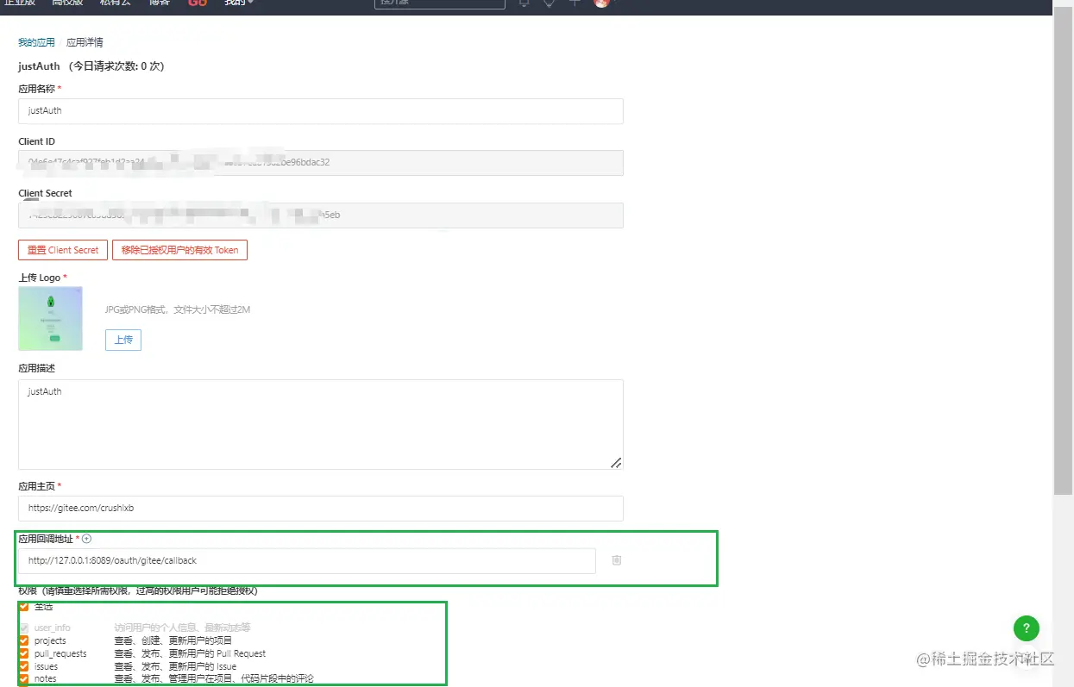Click the Client Secret field
Viewport: 1074px width, 687px height.
[x=321, y=215]
